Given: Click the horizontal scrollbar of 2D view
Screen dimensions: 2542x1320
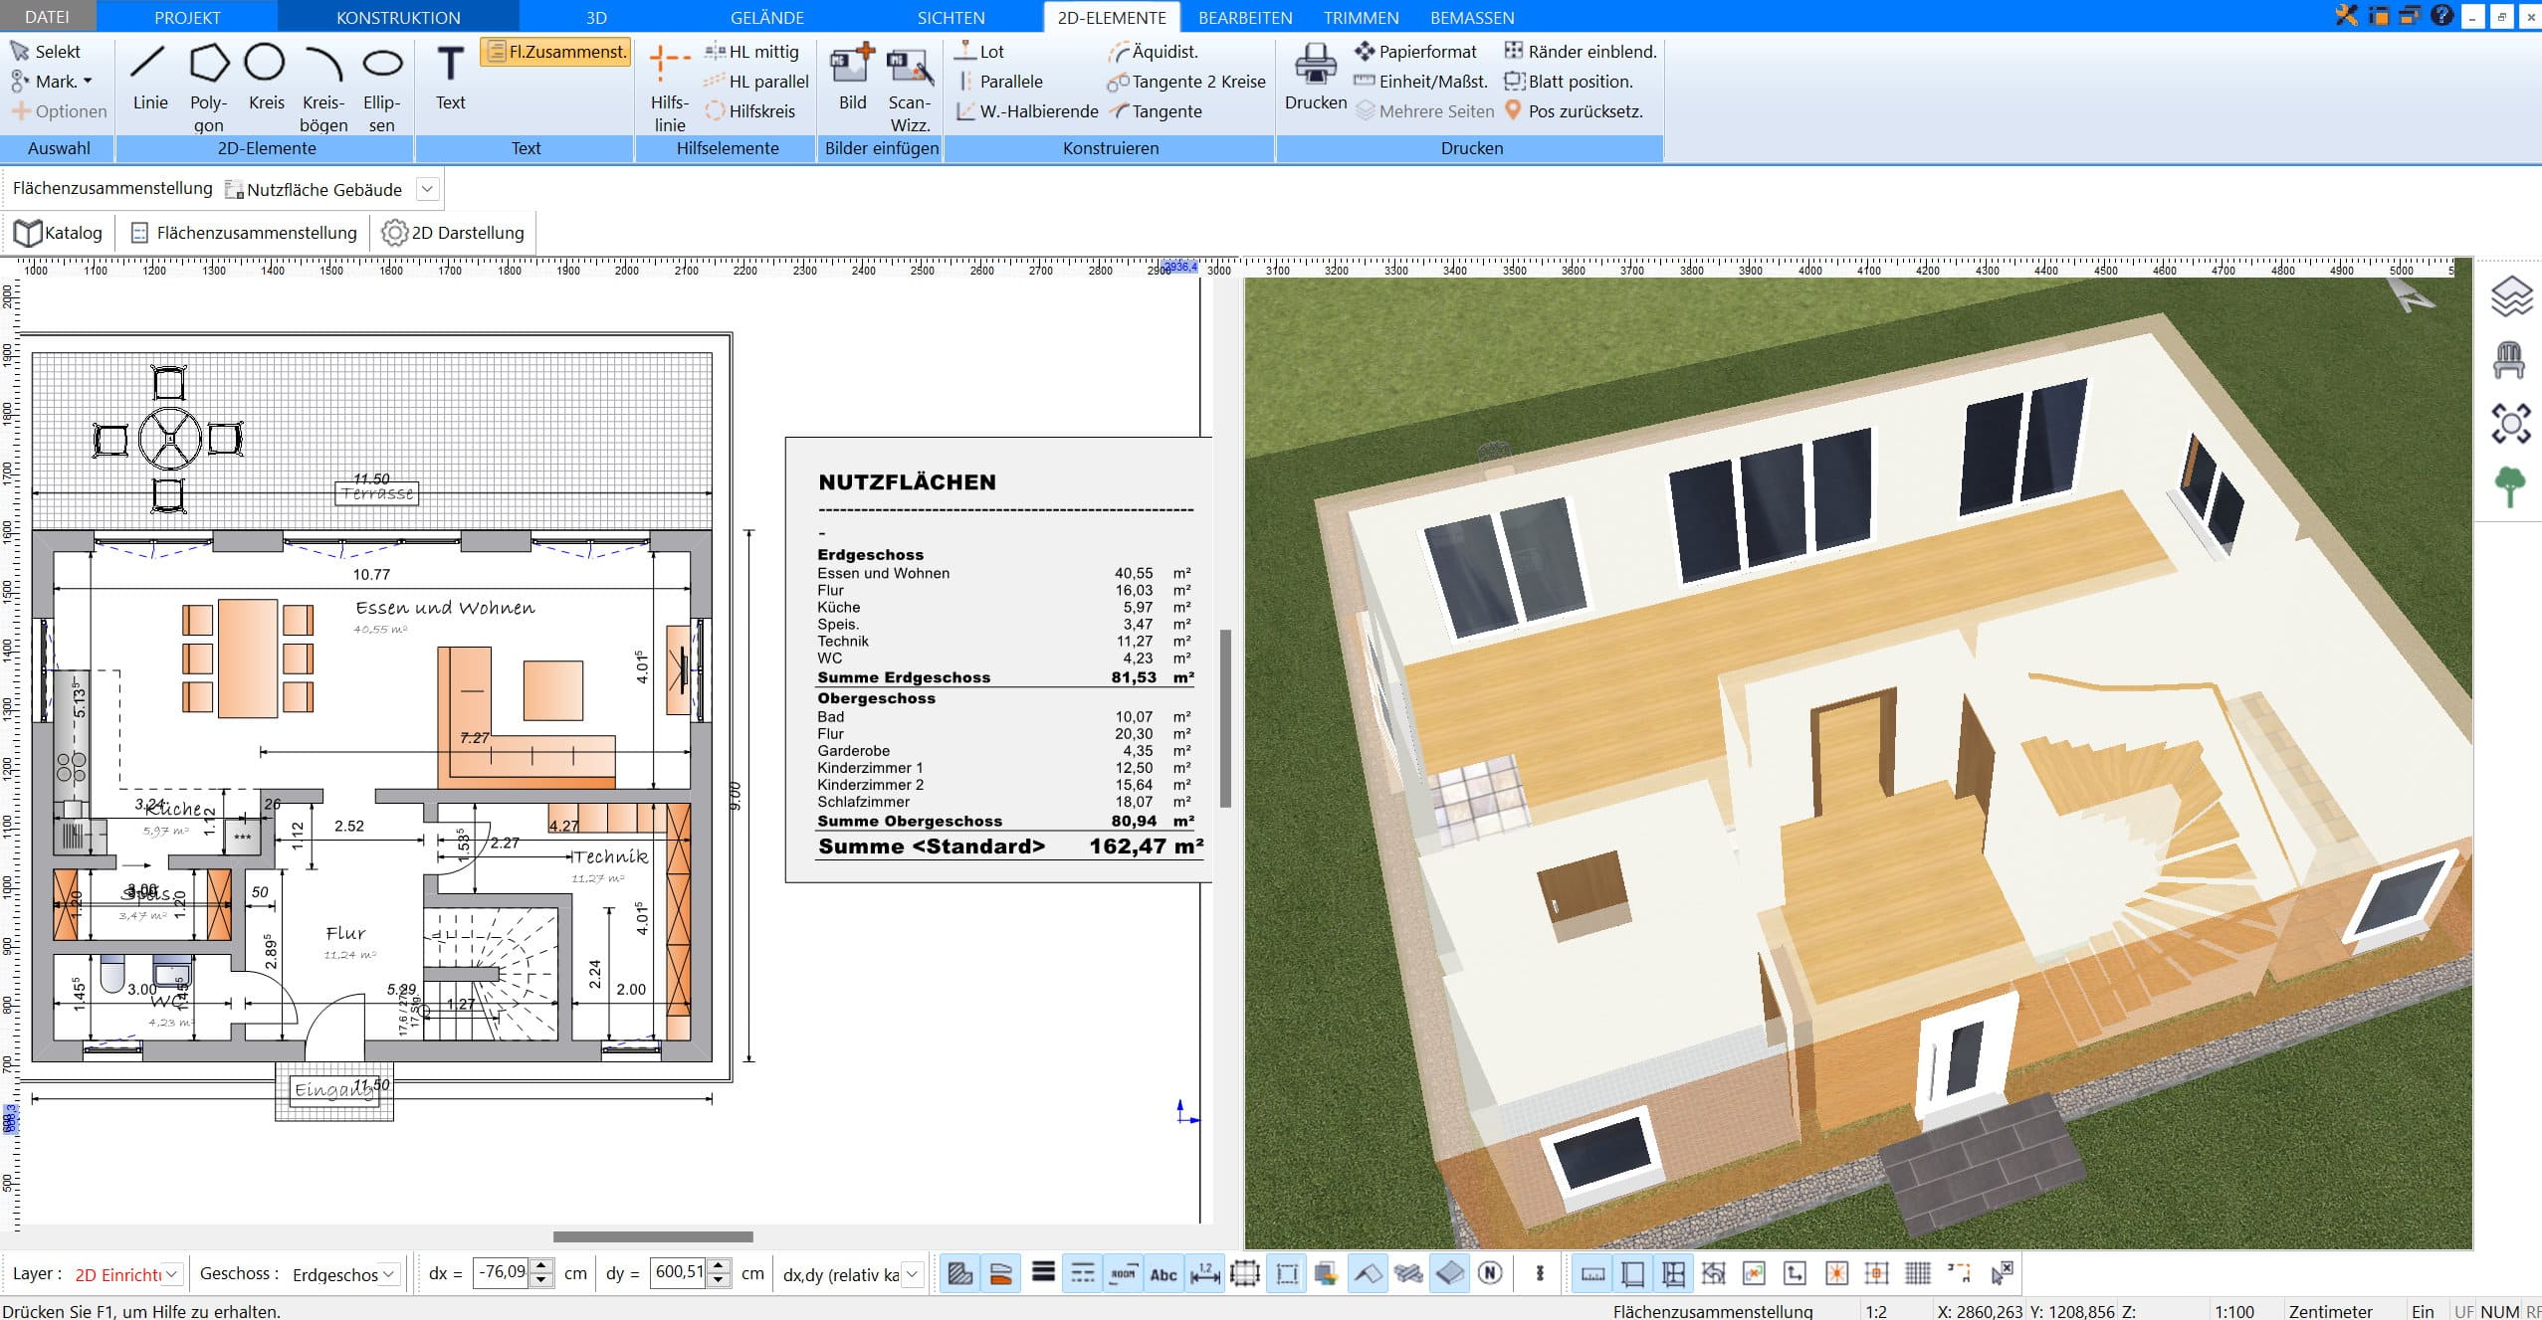Looking at the screenshot, I should 653,1236.
